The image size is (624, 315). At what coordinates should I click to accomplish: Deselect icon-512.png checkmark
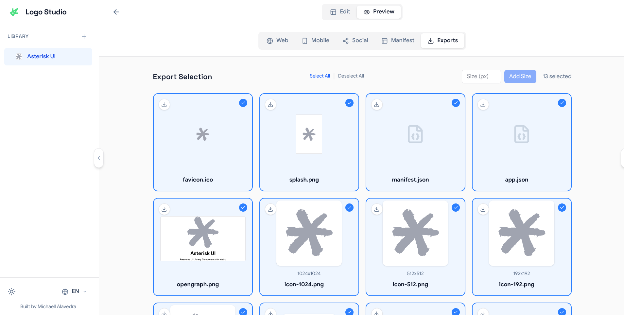click(x=456, y=208)
